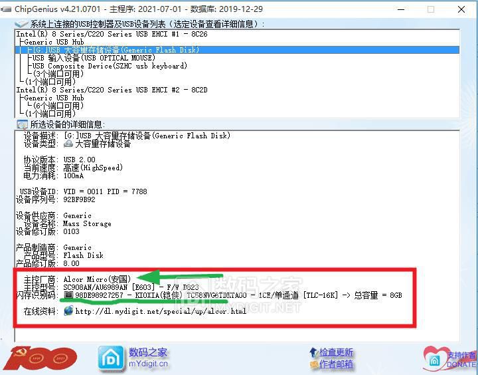Click the author email envelope icon

[314, 364]
